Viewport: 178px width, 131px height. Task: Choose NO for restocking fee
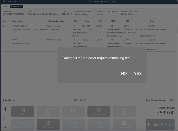click(x=124, y=74)
